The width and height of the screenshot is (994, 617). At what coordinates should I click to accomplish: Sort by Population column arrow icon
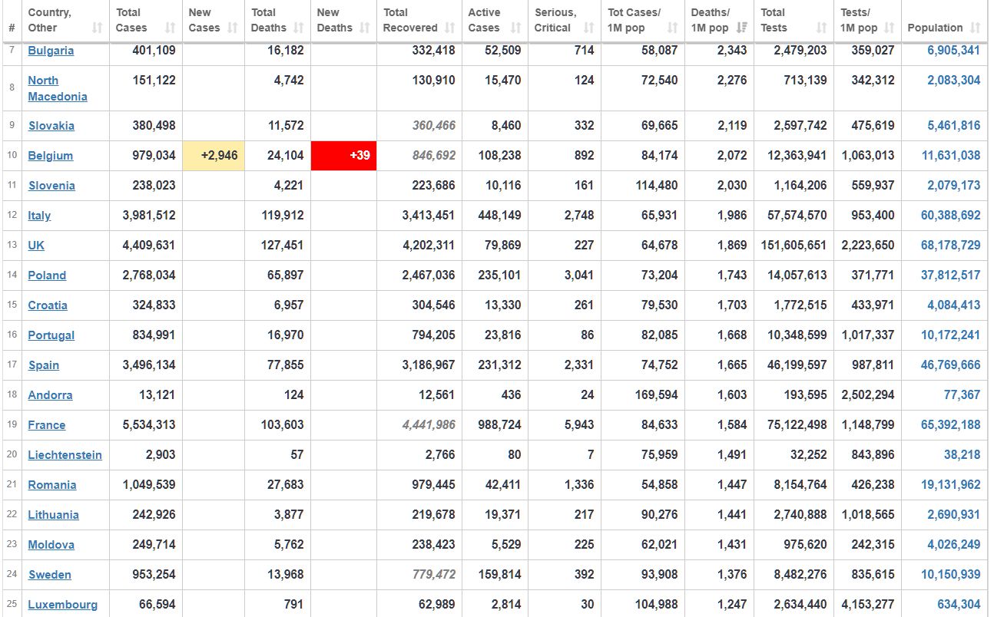pos(975,28)
